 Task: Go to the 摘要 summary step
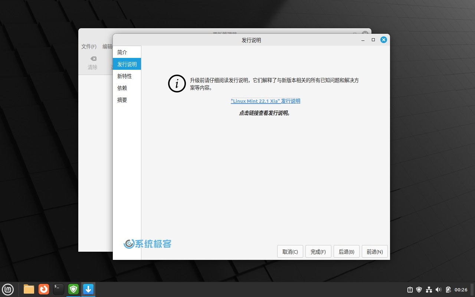pos(127,100)
